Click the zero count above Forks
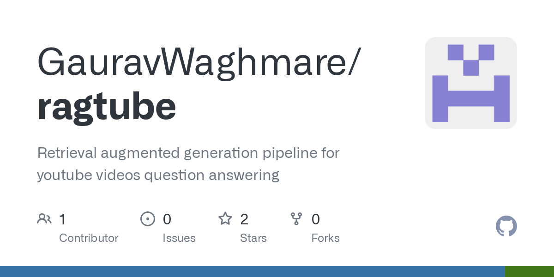This screenshot has height=277, width=554. pyautogui.click(x=316, y=219)
